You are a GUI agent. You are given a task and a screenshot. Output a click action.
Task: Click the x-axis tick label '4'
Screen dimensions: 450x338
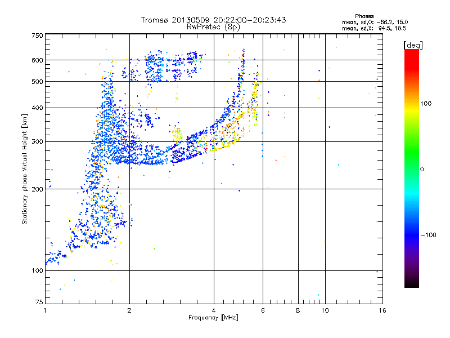[x=214, y=310]
